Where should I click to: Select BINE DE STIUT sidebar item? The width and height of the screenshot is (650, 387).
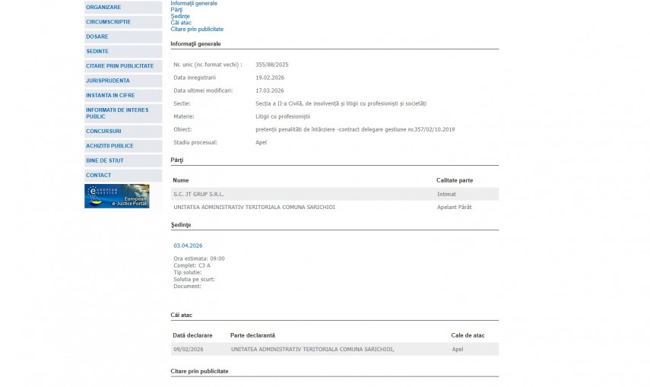pos(105,160)
